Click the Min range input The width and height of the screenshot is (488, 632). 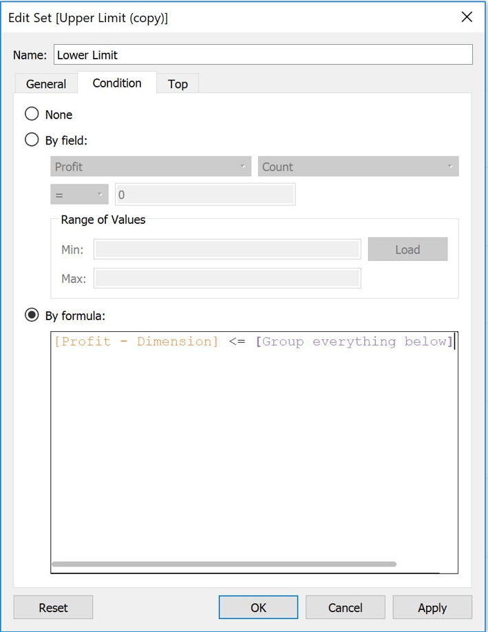pyautogui.click(x=227, y=249)
